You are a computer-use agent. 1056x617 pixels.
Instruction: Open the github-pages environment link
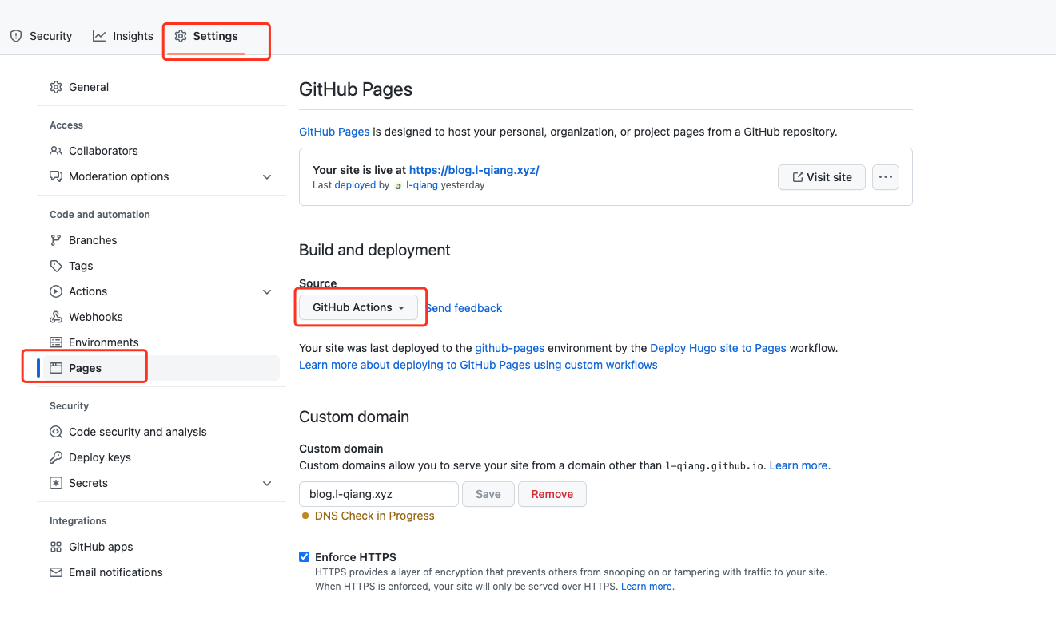point(510,348)
